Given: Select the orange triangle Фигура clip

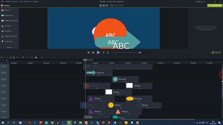Looking at the screenshot, I should pos(128,112).
